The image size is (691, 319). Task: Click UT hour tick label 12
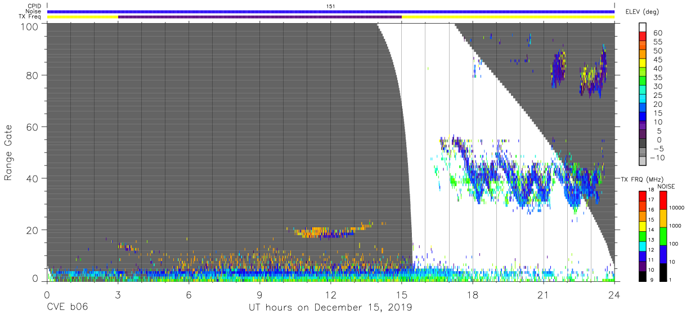331,295
